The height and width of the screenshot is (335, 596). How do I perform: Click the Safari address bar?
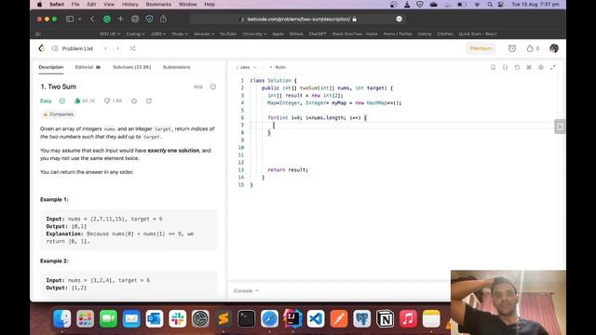point(298,19)
